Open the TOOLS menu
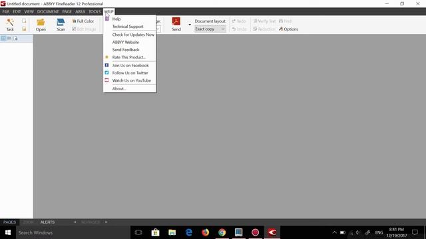This screenshot has height=239, width=426. click(x=95, y=12)
